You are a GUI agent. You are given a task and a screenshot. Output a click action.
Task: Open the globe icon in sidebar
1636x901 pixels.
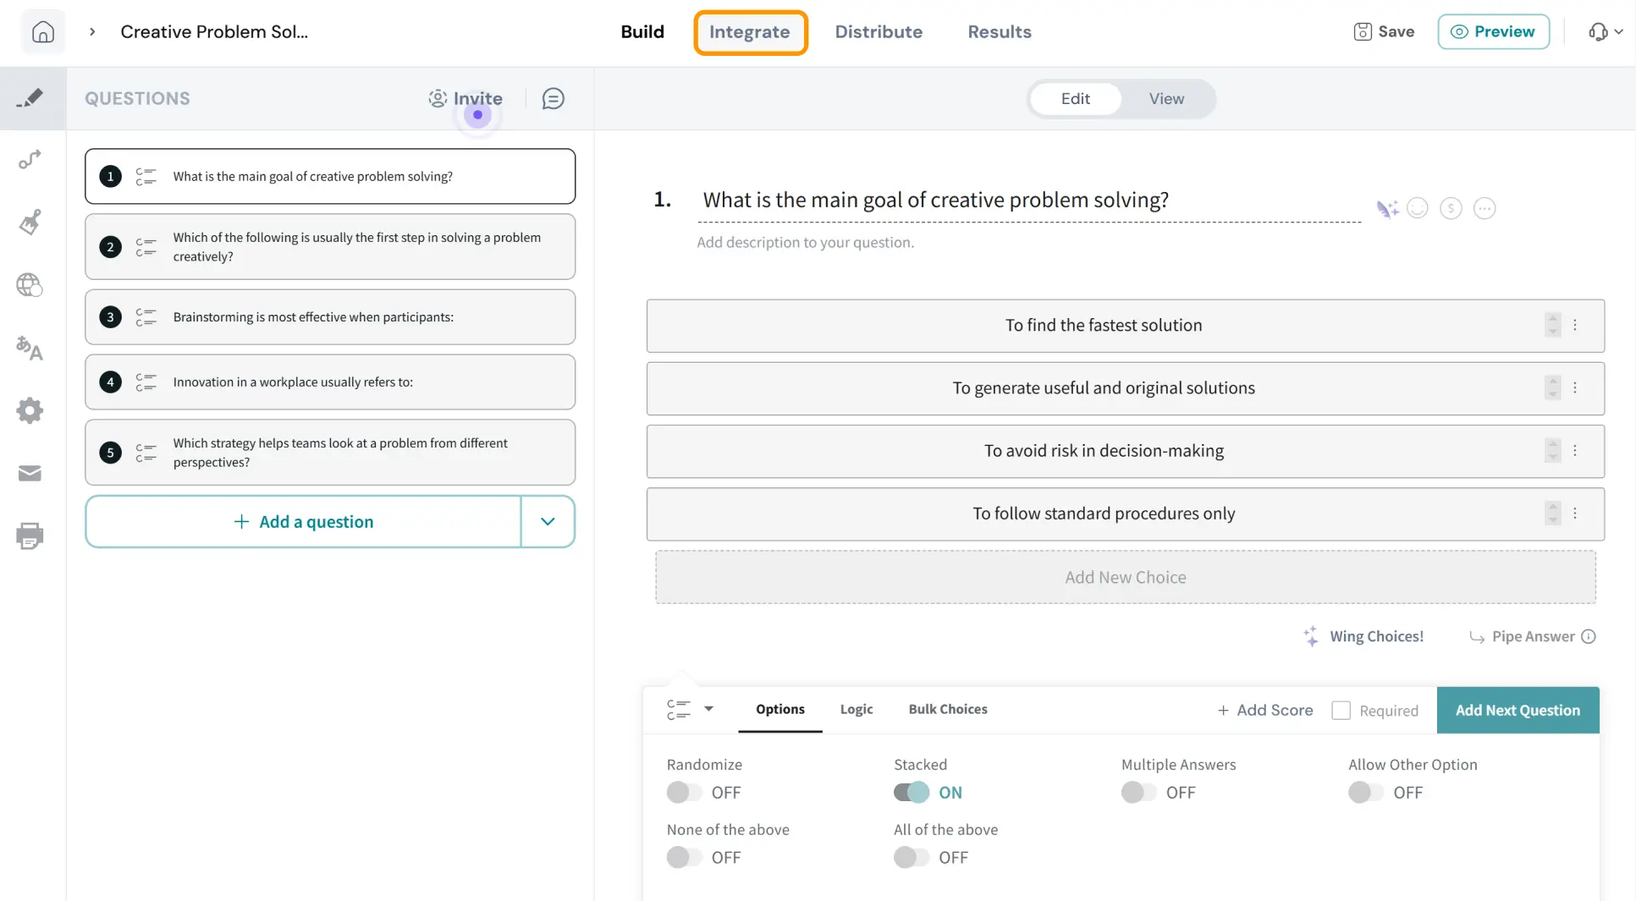30,285
